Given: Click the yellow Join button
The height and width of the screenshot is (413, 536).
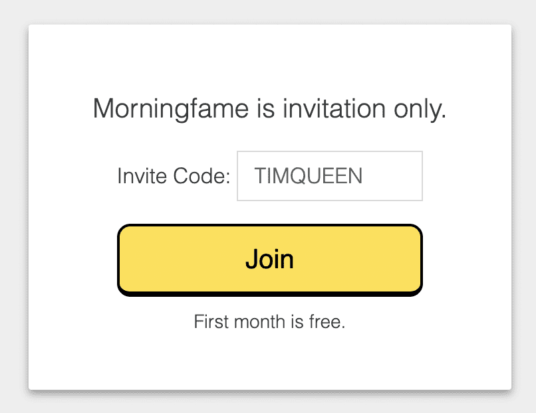Looking at the screenshot, I should tap(269, 259).
